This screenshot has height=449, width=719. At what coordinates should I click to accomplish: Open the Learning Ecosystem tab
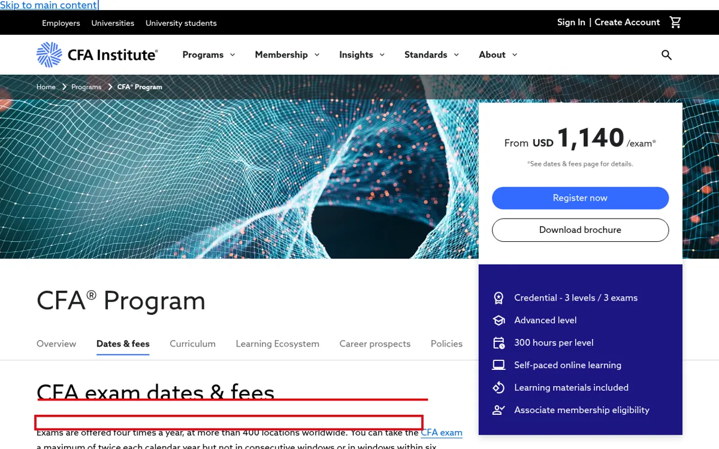tap(277, 344)
